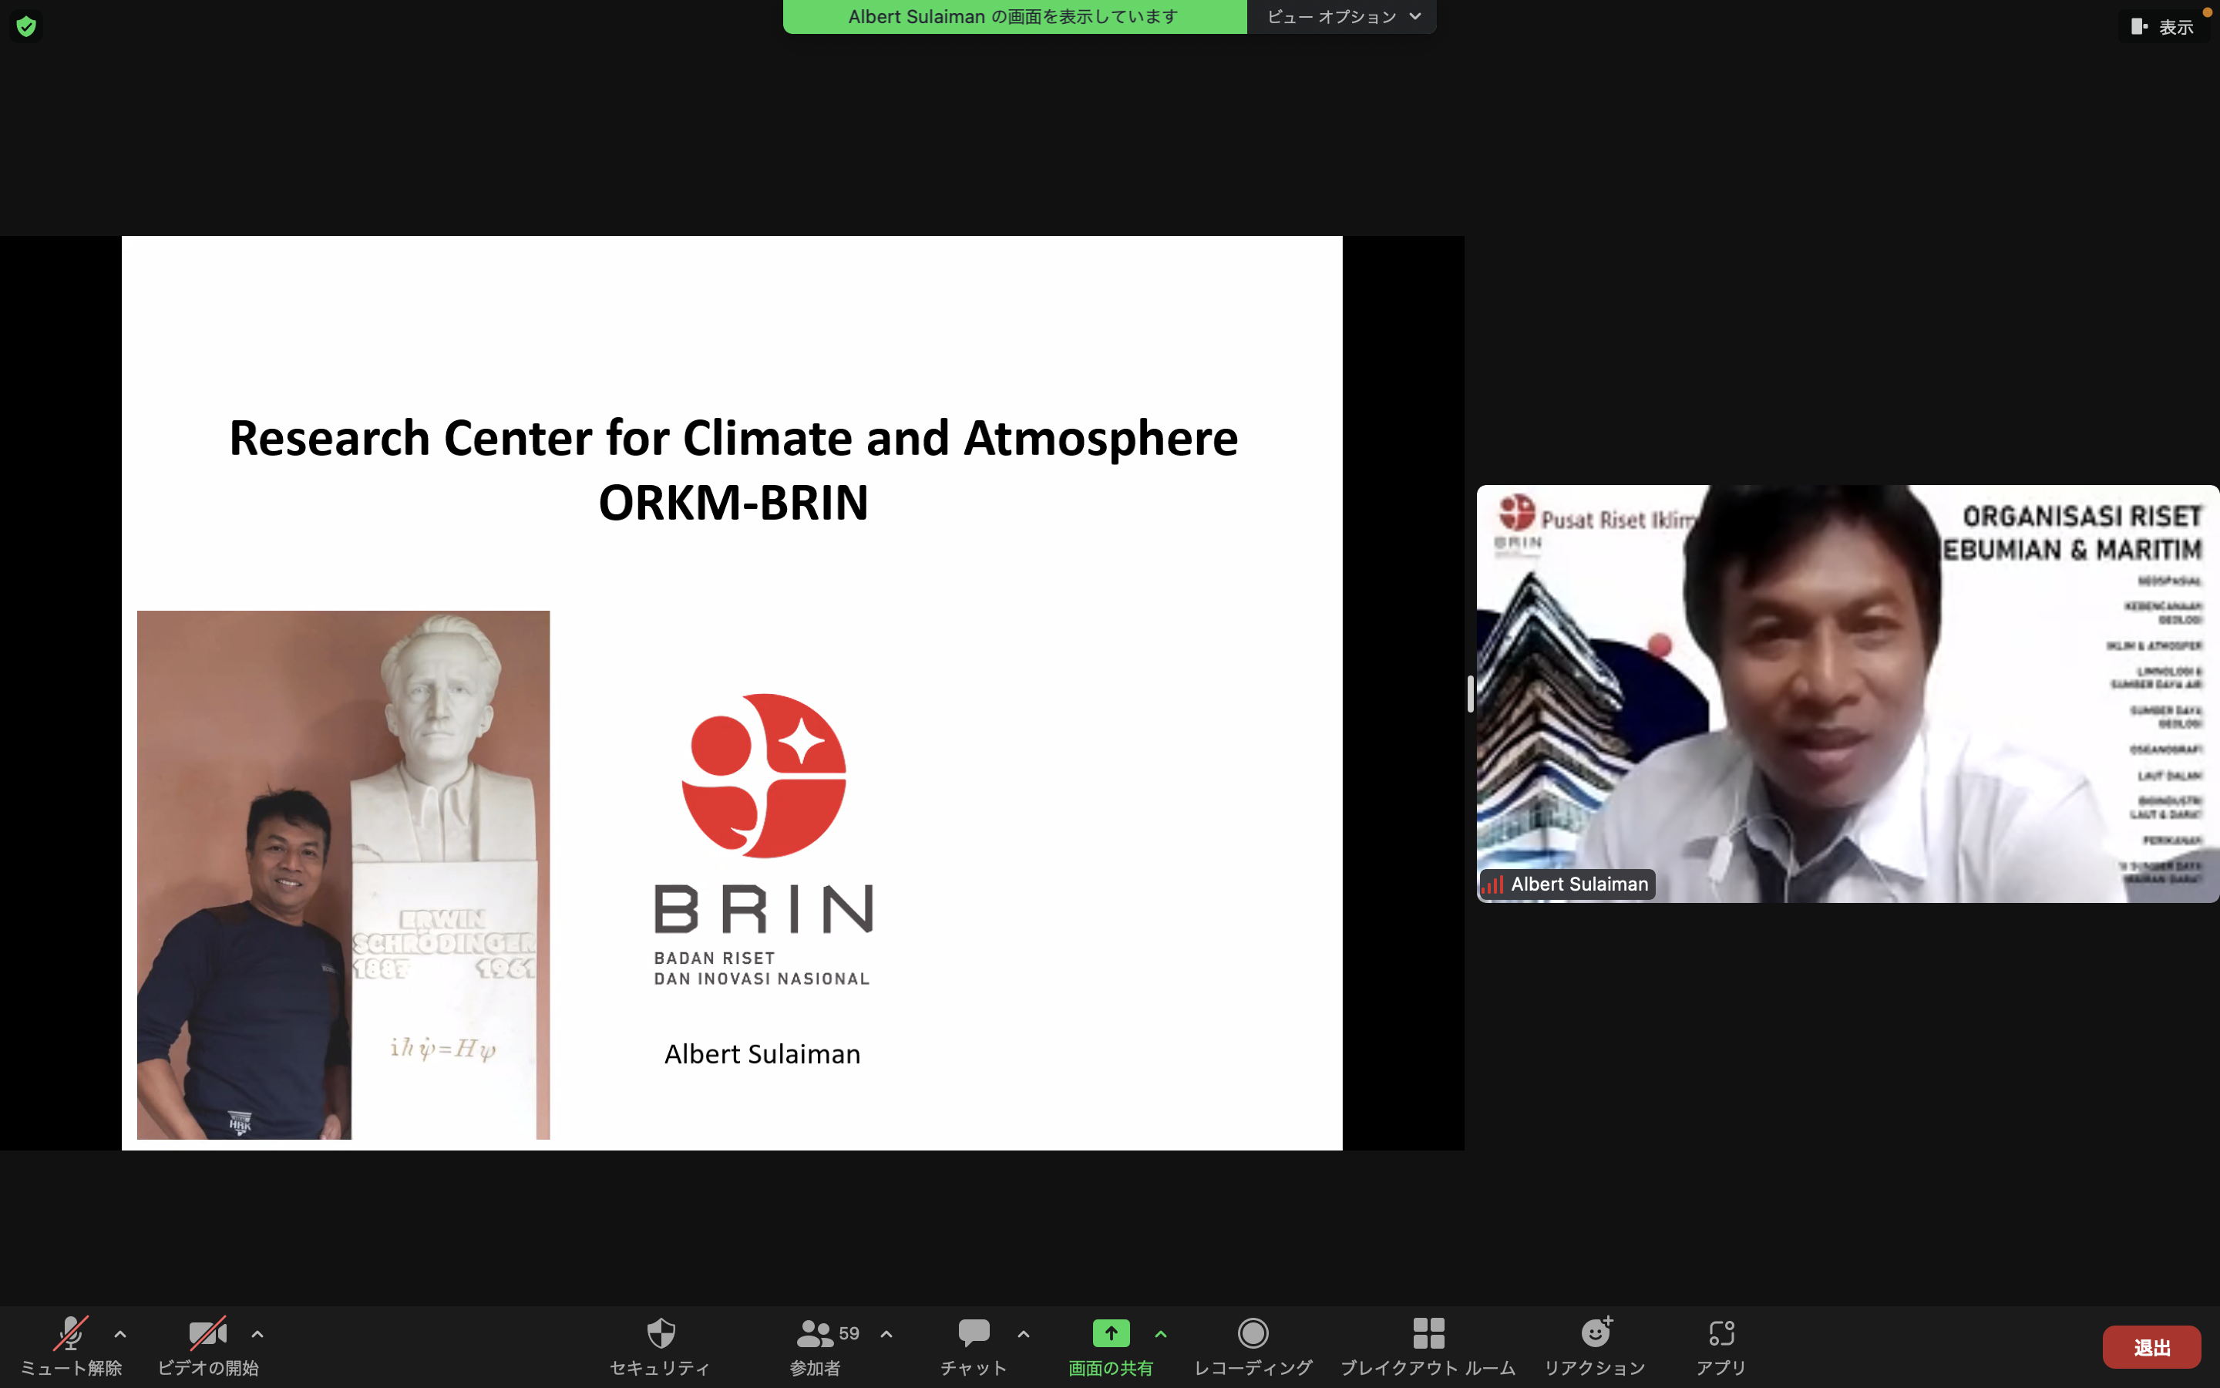The width and height of the screenshot is (2220, 1388).
Task: Click ORKM-BRIN text on the slide
Action: click(x=733, y=503)
